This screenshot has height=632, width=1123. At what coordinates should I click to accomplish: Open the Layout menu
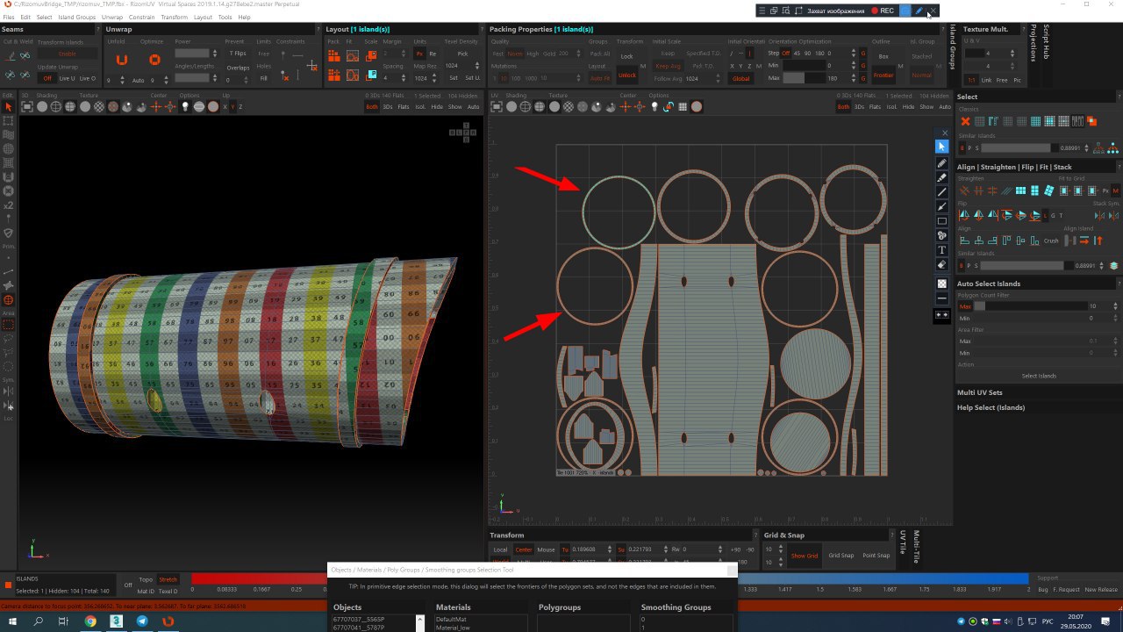(x=203, y=17)
